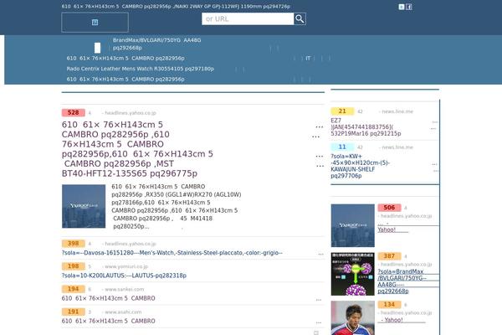Select the 'IT' category in the nav bar
The height and width of the screenshot is (335, 502).
pyautogui.click(x=308, y=59)
